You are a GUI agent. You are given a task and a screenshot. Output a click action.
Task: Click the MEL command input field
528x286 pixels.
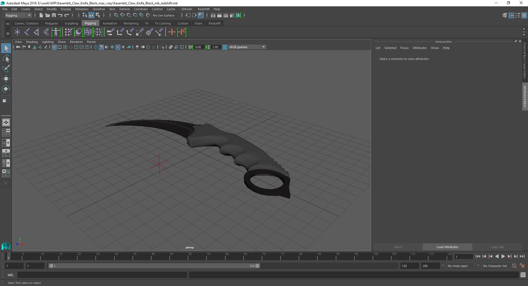click(x=102, y=275)
